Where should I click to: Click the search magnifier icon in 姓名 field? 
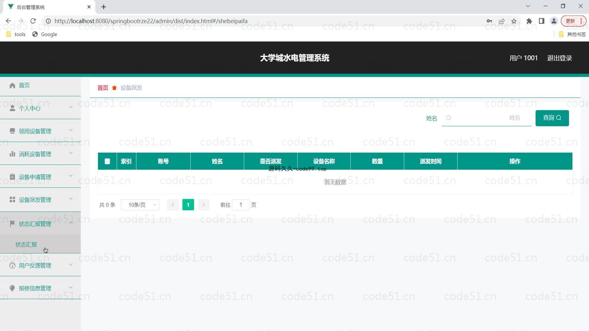(448, 118)
